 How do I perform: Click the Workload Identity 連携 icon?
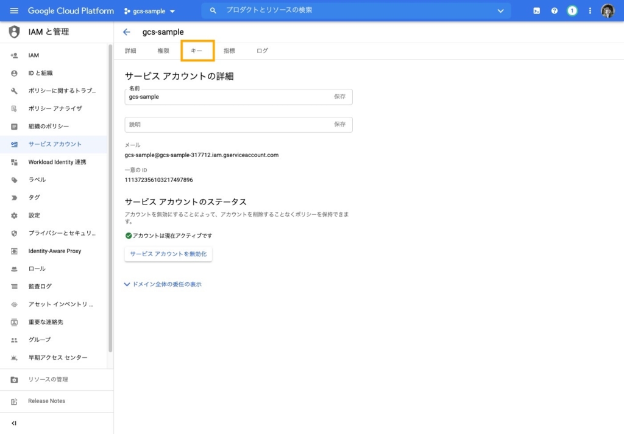click(x=14, y=162)
